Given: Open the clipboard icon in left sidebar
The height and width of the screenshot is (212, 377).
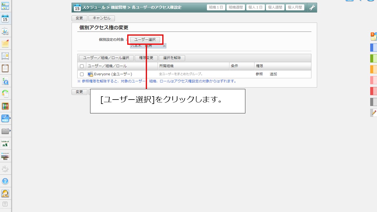Looking at the screenshot, I should 5,68.
